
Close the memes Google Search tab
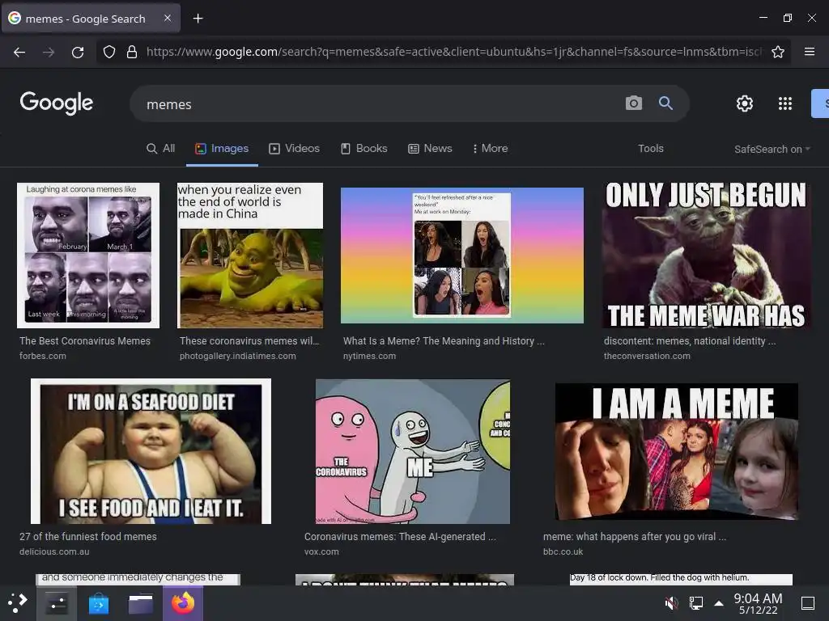[x=168, y=18]
